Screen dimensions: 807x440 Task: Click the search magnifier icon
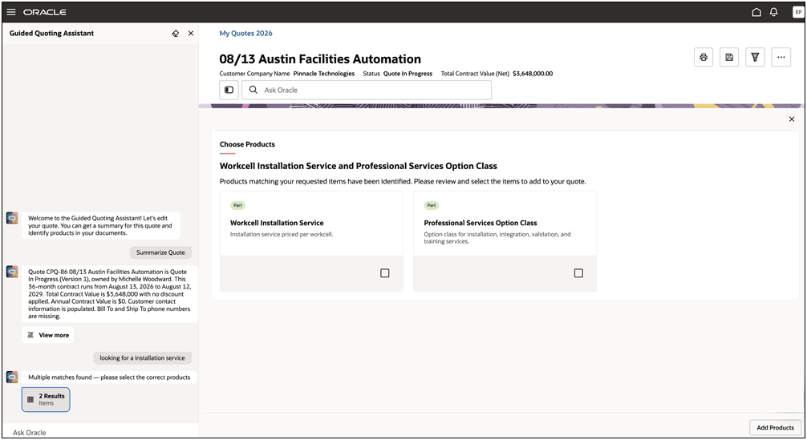(253, 90)
